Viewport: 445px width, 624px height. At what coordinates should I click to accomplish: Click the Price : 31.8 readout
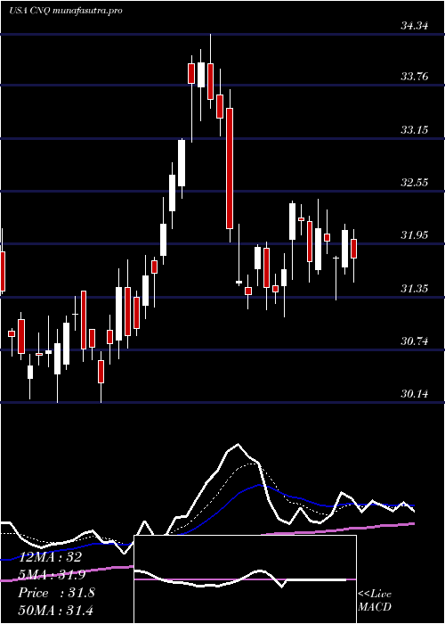[x=56, y=593]
